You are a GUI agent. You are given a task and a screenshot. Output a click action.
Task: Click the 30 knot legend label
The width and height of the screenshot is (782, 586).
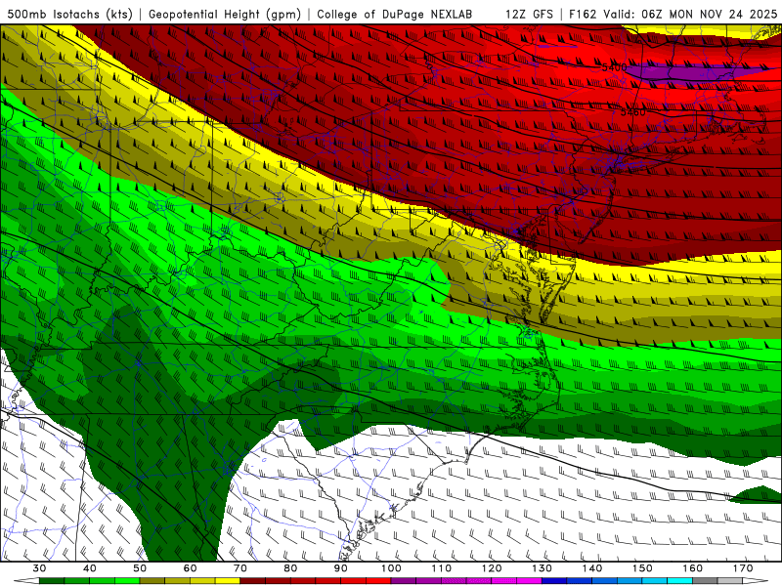click(39, 568)
